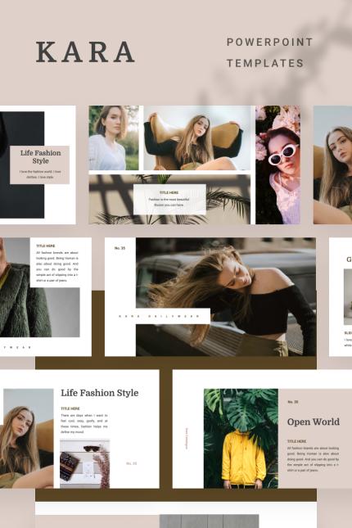Select the photo of the woman wearing white sunglasses
Image resolution: width=352 pixels, height=528 pixels.
(278, 165)
